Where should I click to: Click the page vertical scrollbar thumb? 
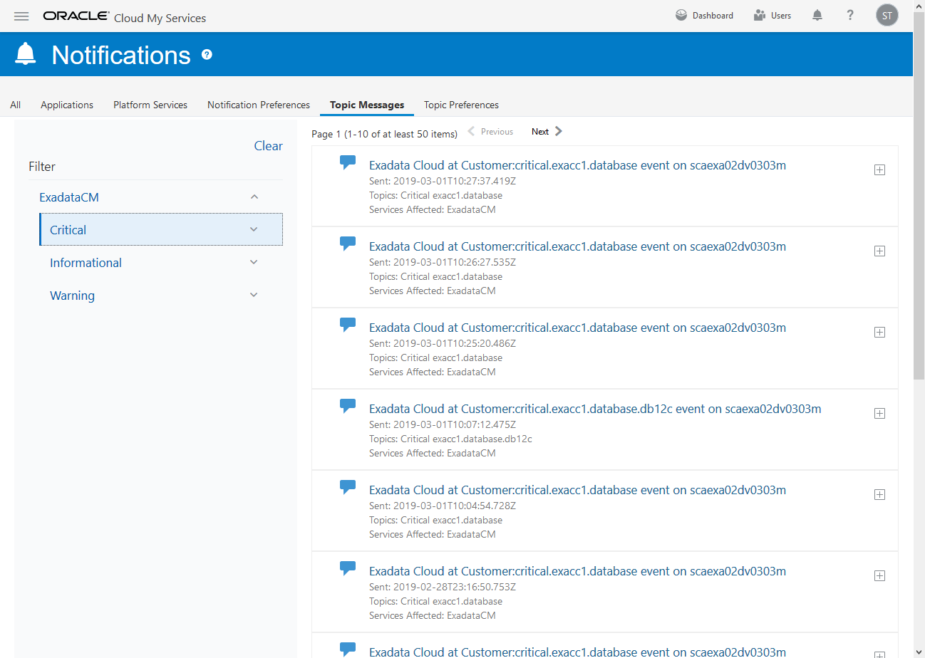click(x=919, y=196)
